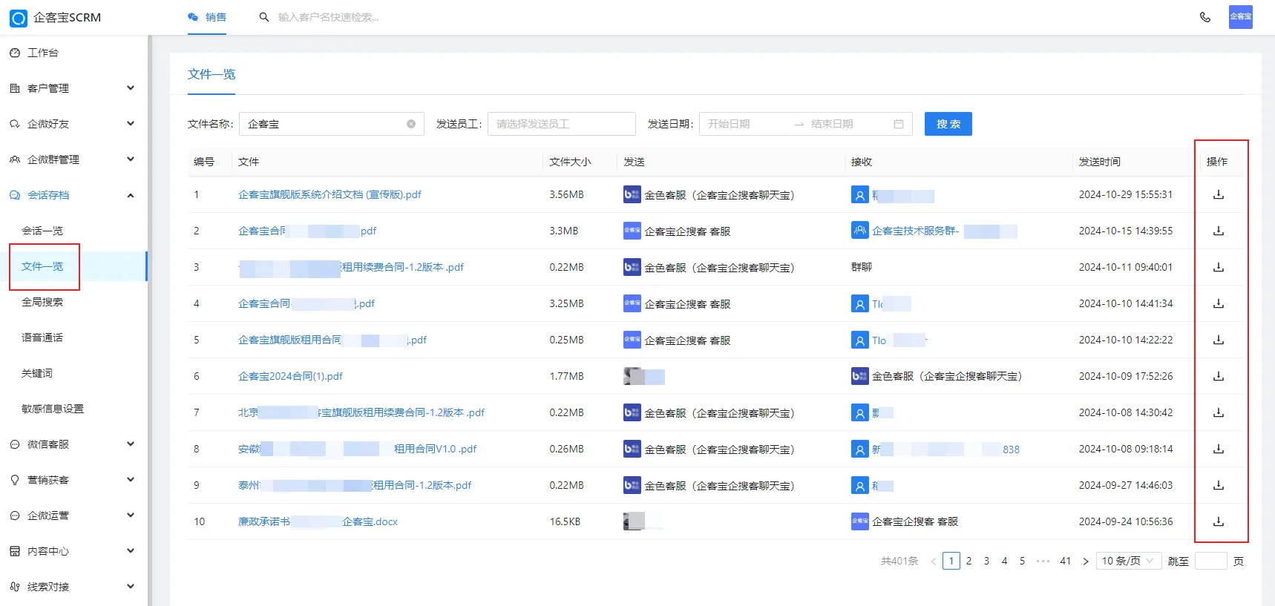
Task: Go to page 5
Action: [x=1023, y=561]
